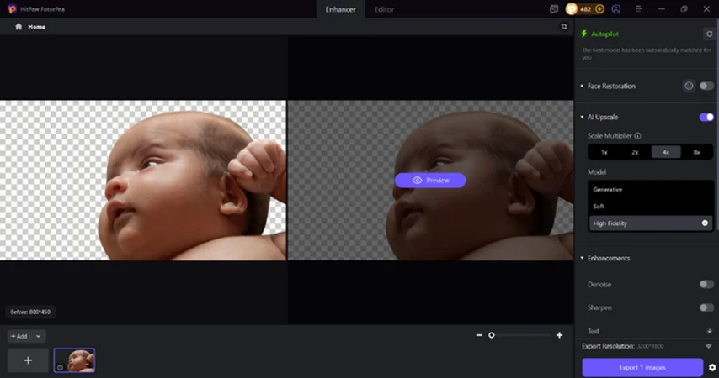Click the 482 credits count
The height and width of the screenshot is (378, 719).
pyautogui.click(x=586, y=9)
